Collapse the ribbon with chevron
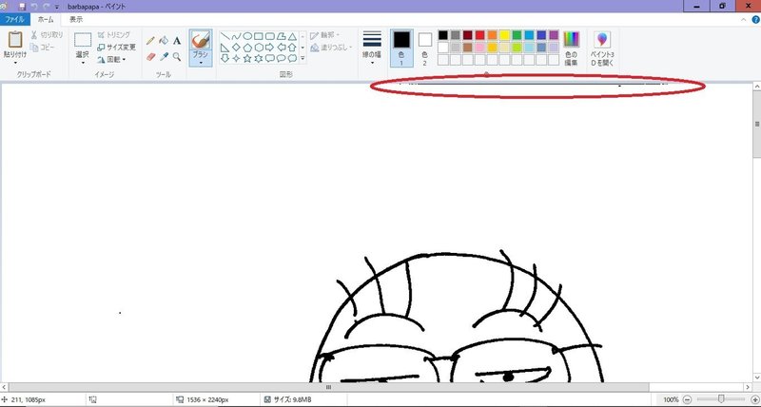This screenshot has width=761, height=407. tap(744, 20)
